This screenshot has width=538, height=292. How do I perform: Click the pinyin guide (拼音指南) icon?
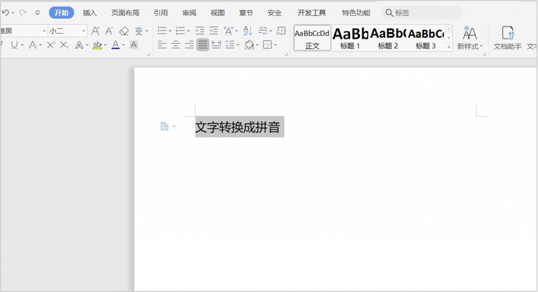[x=138, y=31]
